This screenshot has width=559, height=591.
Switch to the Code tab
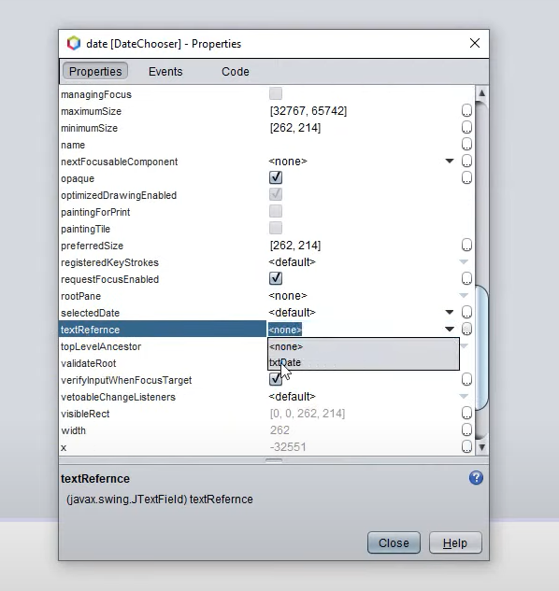pos(236,72)
